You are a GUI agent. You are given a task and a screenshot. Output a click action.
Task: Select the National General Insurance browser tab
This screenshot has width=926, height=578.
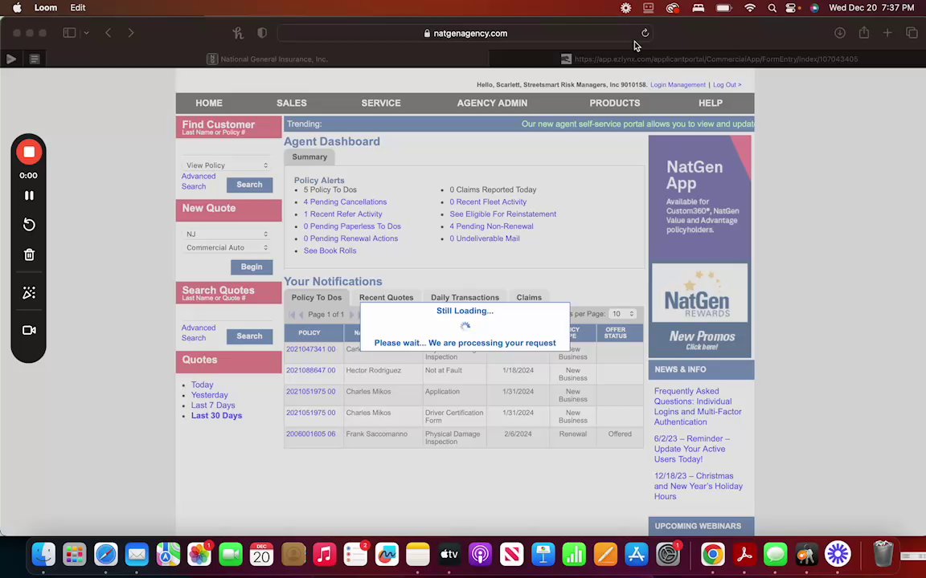click(x=268, y=59)
